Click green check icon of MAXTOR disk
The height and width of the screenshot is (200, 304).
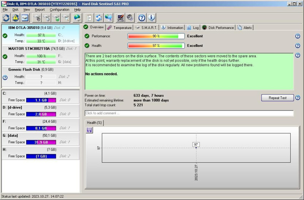pyautogui.click(x=5, y=56)
